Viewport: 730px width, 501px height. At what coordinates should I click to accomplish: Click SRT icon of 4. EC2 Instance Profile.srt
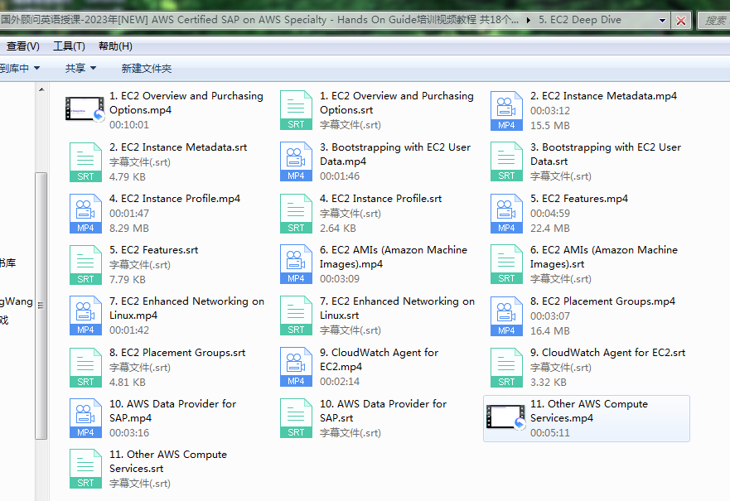(x=296, y=213)
